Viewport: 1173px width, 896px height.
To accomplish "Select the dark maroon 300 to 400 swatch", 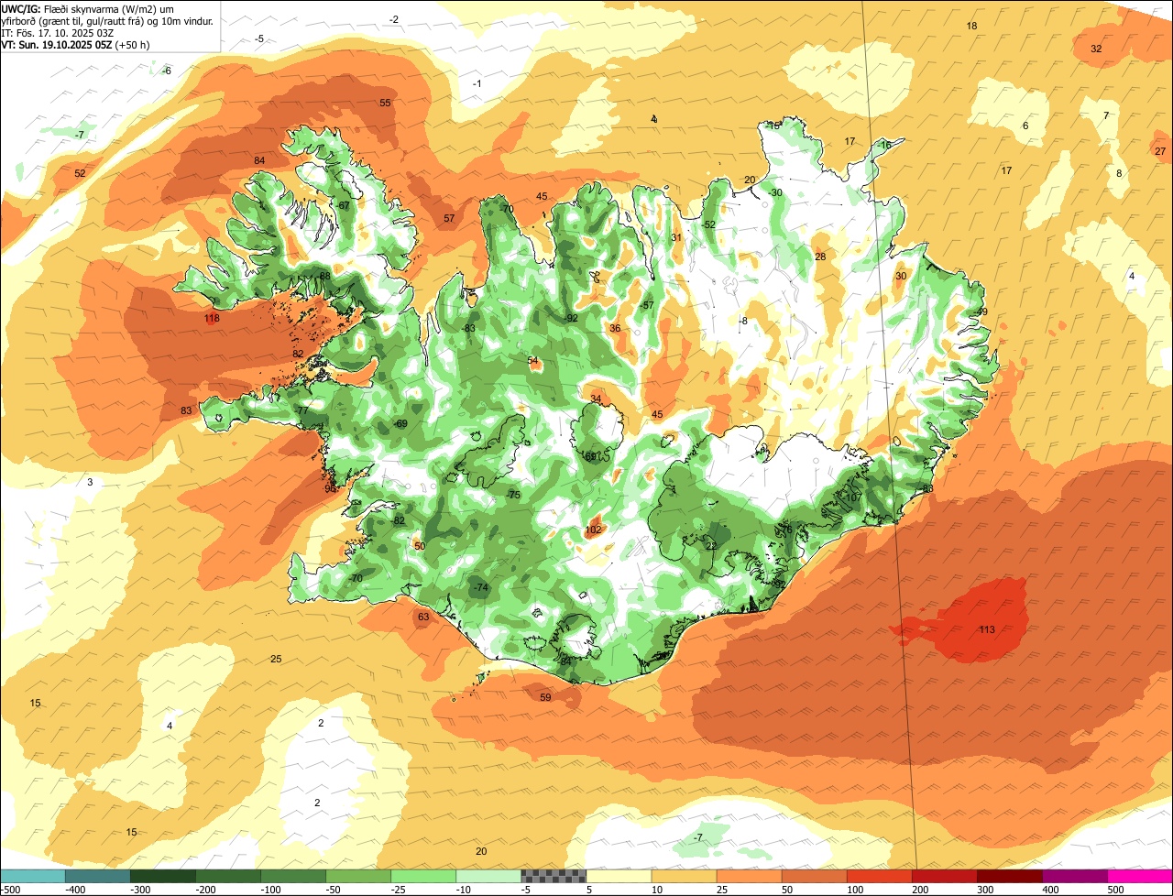I will tap(1009, 876).
